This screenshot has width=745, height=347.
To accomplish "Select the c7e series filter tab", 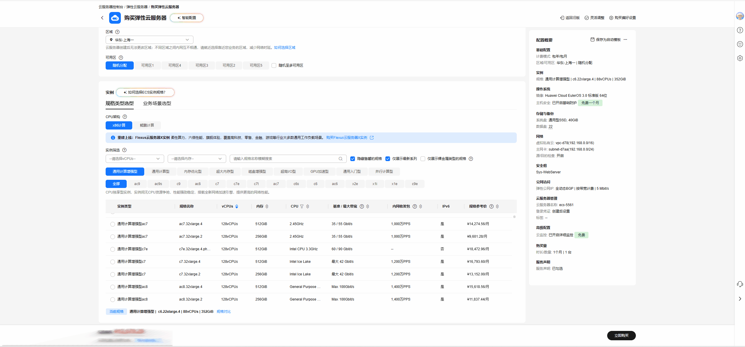I will click(x=236, y=184).
